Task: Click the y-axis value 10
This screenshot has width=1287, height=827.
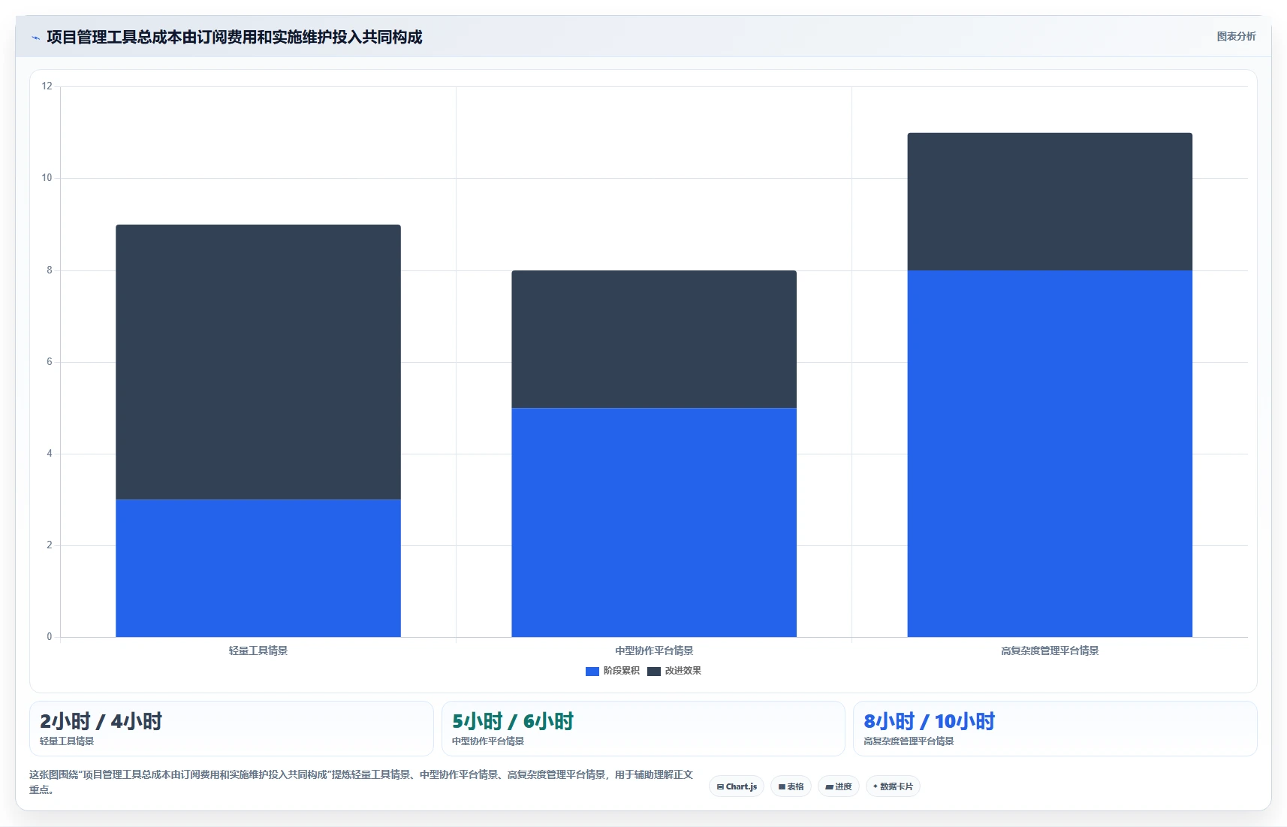Action: [47, 178]
